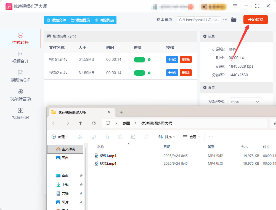Viewport: 276px width, 210px height.
Task: Go to 视频压缩 video compression
Action: click(20, 114)
